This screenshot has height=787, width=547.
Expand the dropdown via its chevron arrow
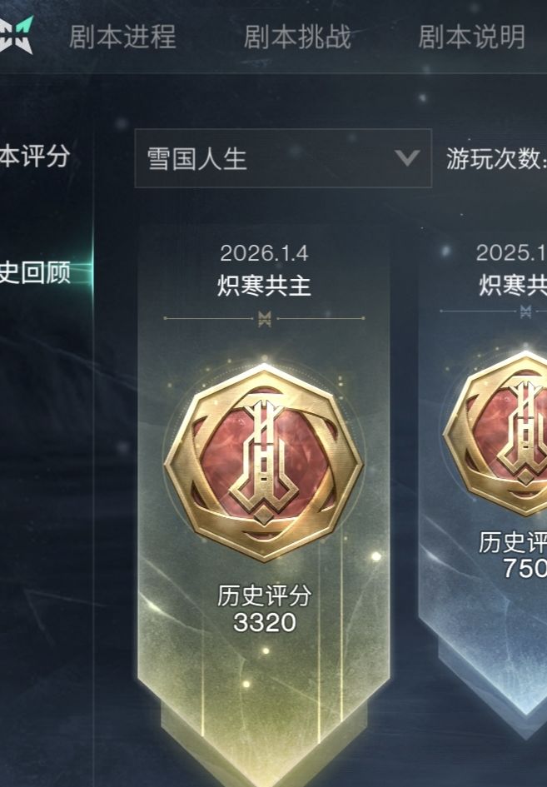point(407,157)
